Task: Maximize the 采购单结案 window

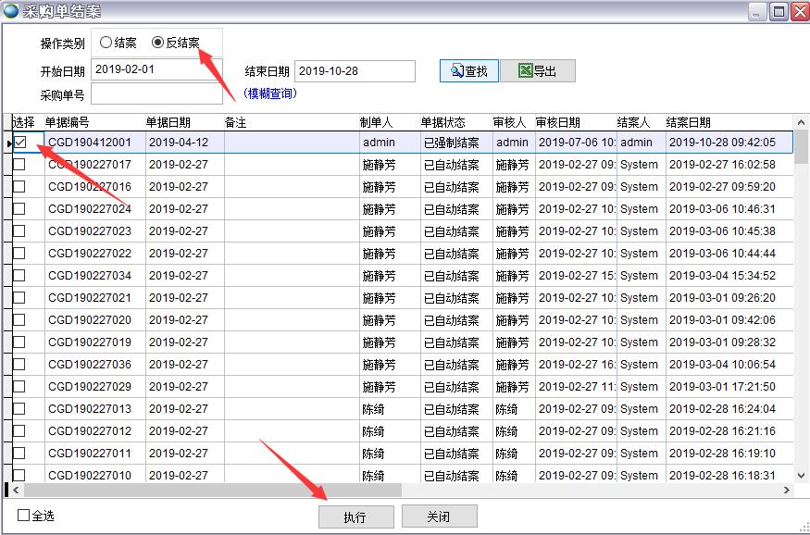Action: click(x=779, y=11)
